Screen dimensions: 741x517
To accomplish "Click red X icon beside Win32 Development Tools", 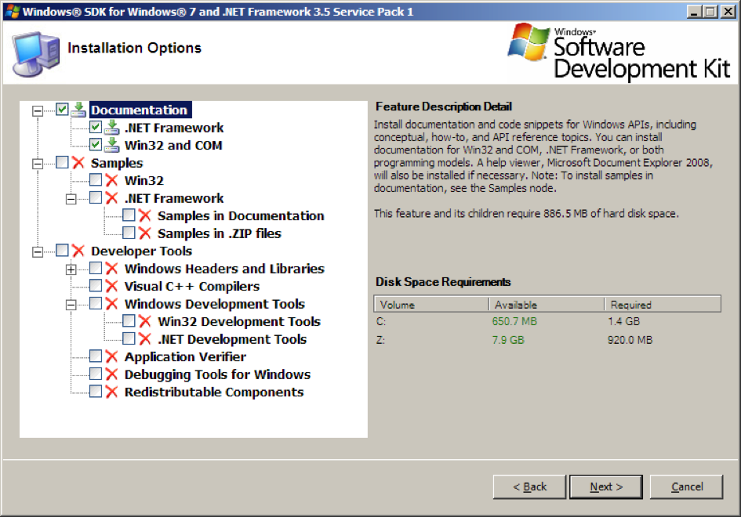I will coord(145,321).
